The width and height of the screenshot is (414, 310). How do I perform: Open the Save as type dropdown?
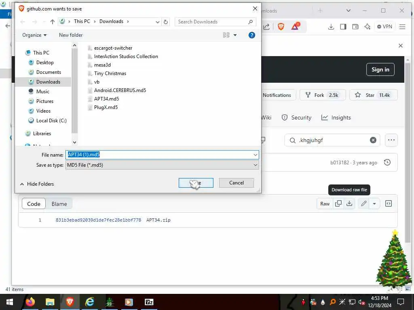point(255,165)
